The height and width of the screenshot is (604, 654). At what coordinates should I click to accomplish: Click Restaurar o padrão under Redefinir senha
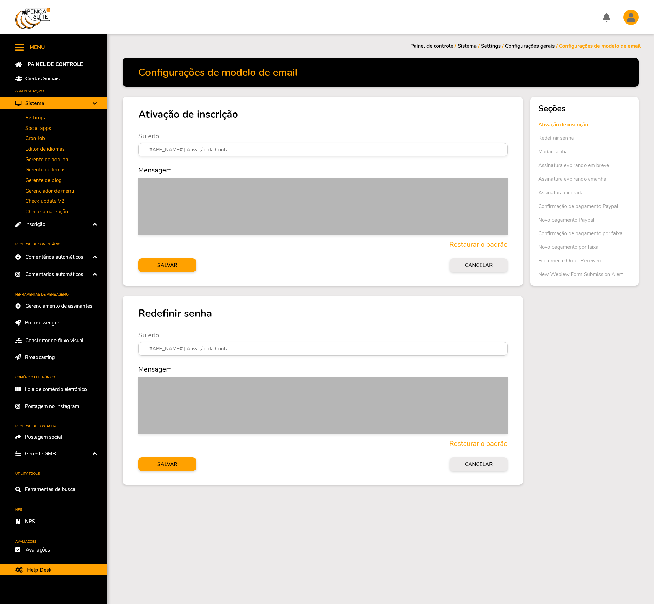pos(478,444)
